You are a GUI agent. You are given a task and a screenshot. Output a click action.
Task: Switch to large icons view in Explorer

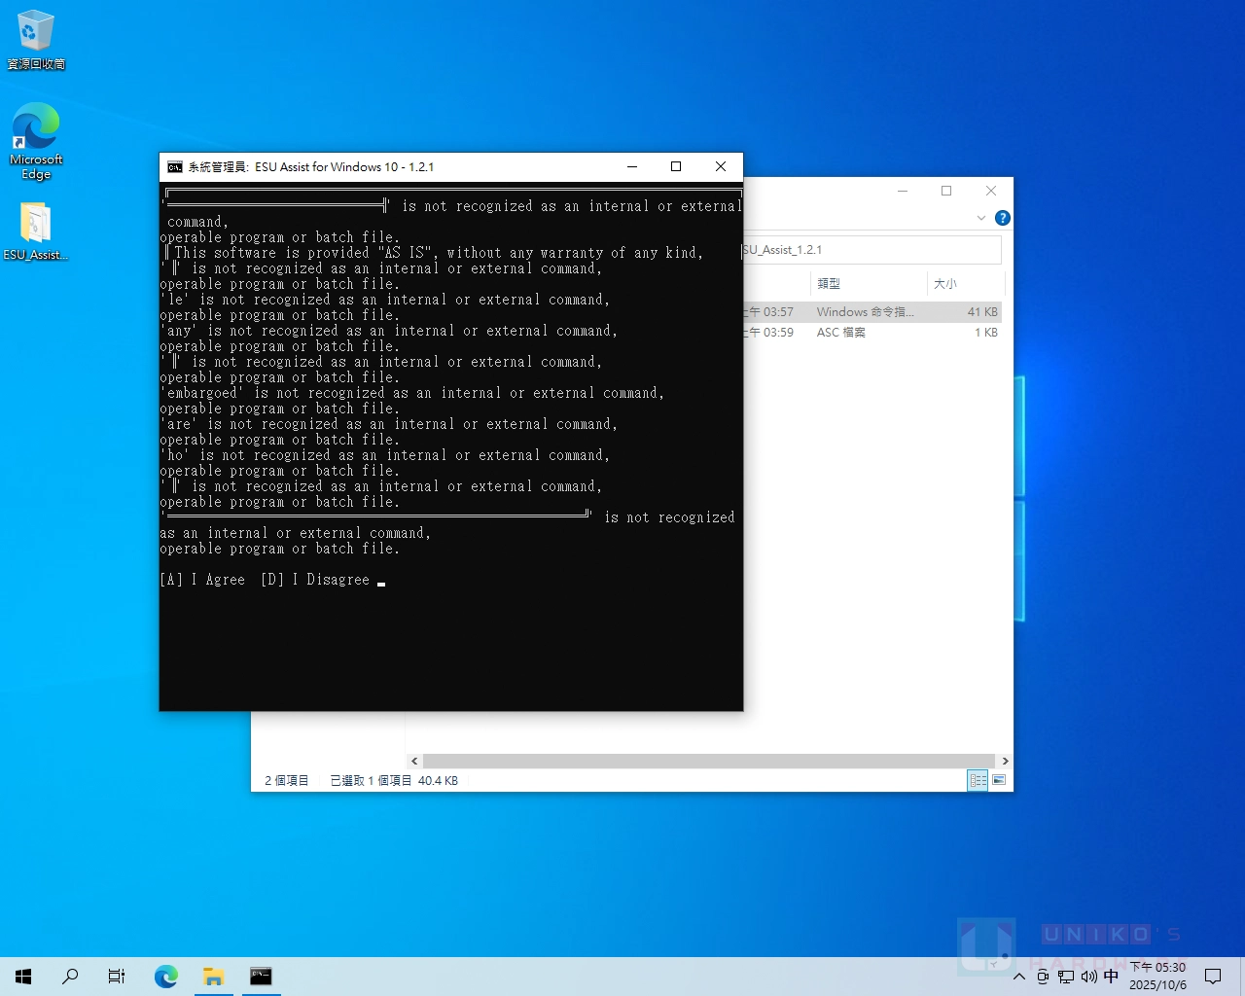coord(999,780)
